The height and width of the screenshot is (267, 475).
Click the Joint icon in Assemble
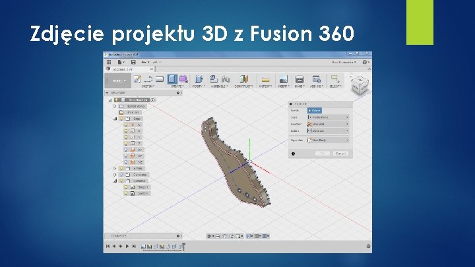click(226, 79)
